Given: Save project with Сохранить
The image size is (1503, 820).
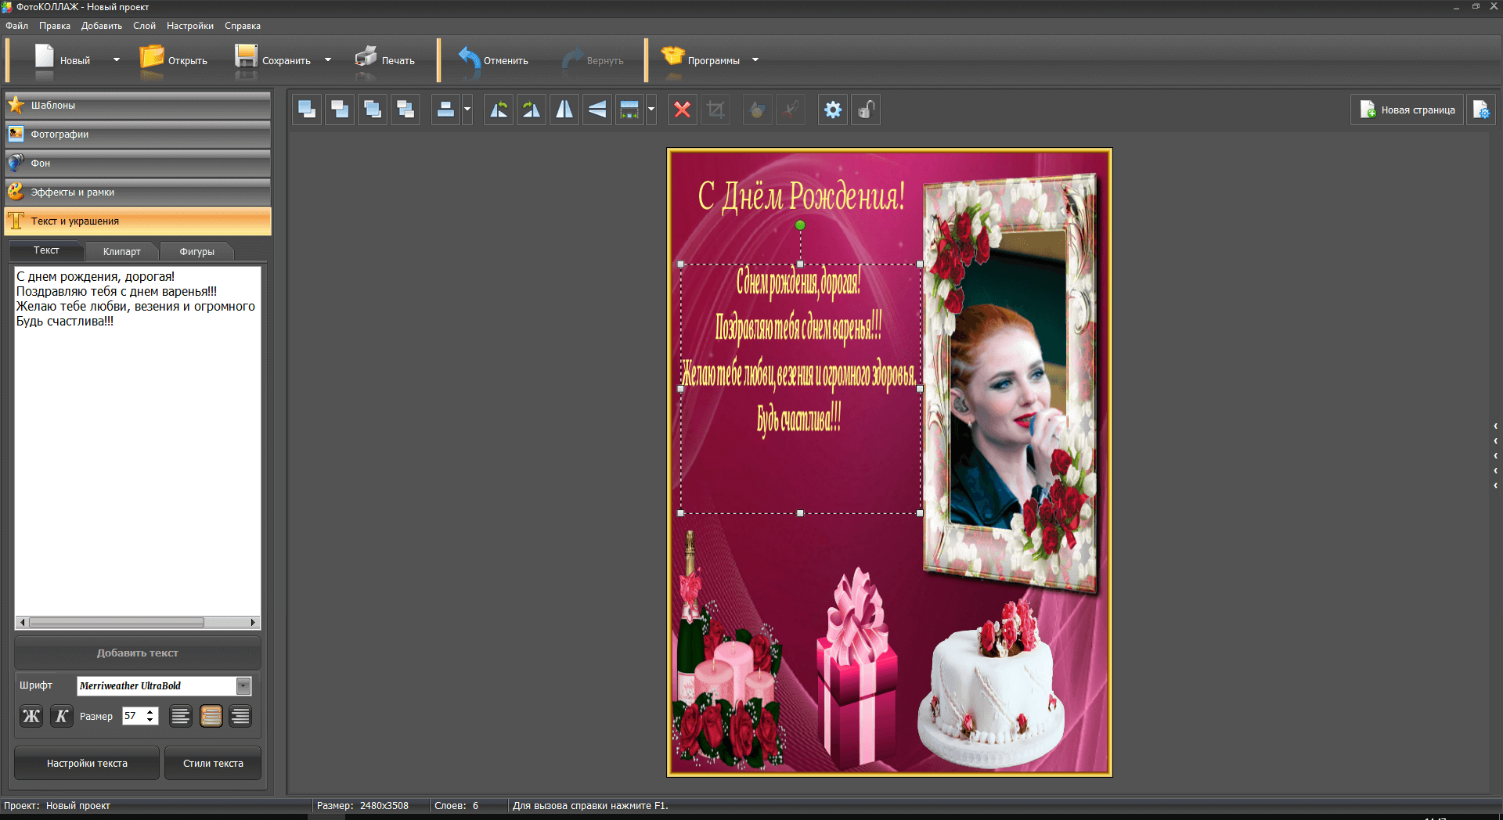Looking at the screenshot, I should pyautogui.click(x=273, y=60).
